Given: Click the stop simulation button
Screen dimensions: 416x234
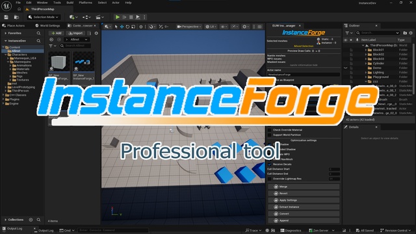Looking at the screenshot, I should [x=131, y=17].
